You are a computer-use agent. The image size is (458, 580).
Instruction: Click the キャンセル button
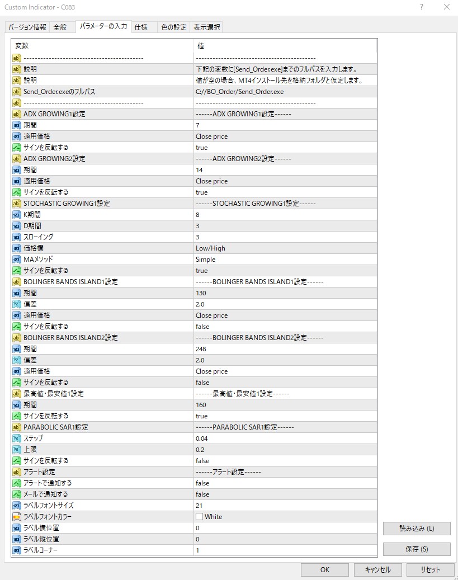tap(377, 569)
